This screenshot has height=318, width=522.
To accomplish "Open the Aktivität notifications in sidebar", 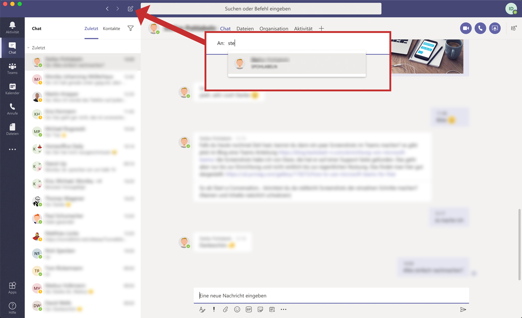I will coord(12,27).
